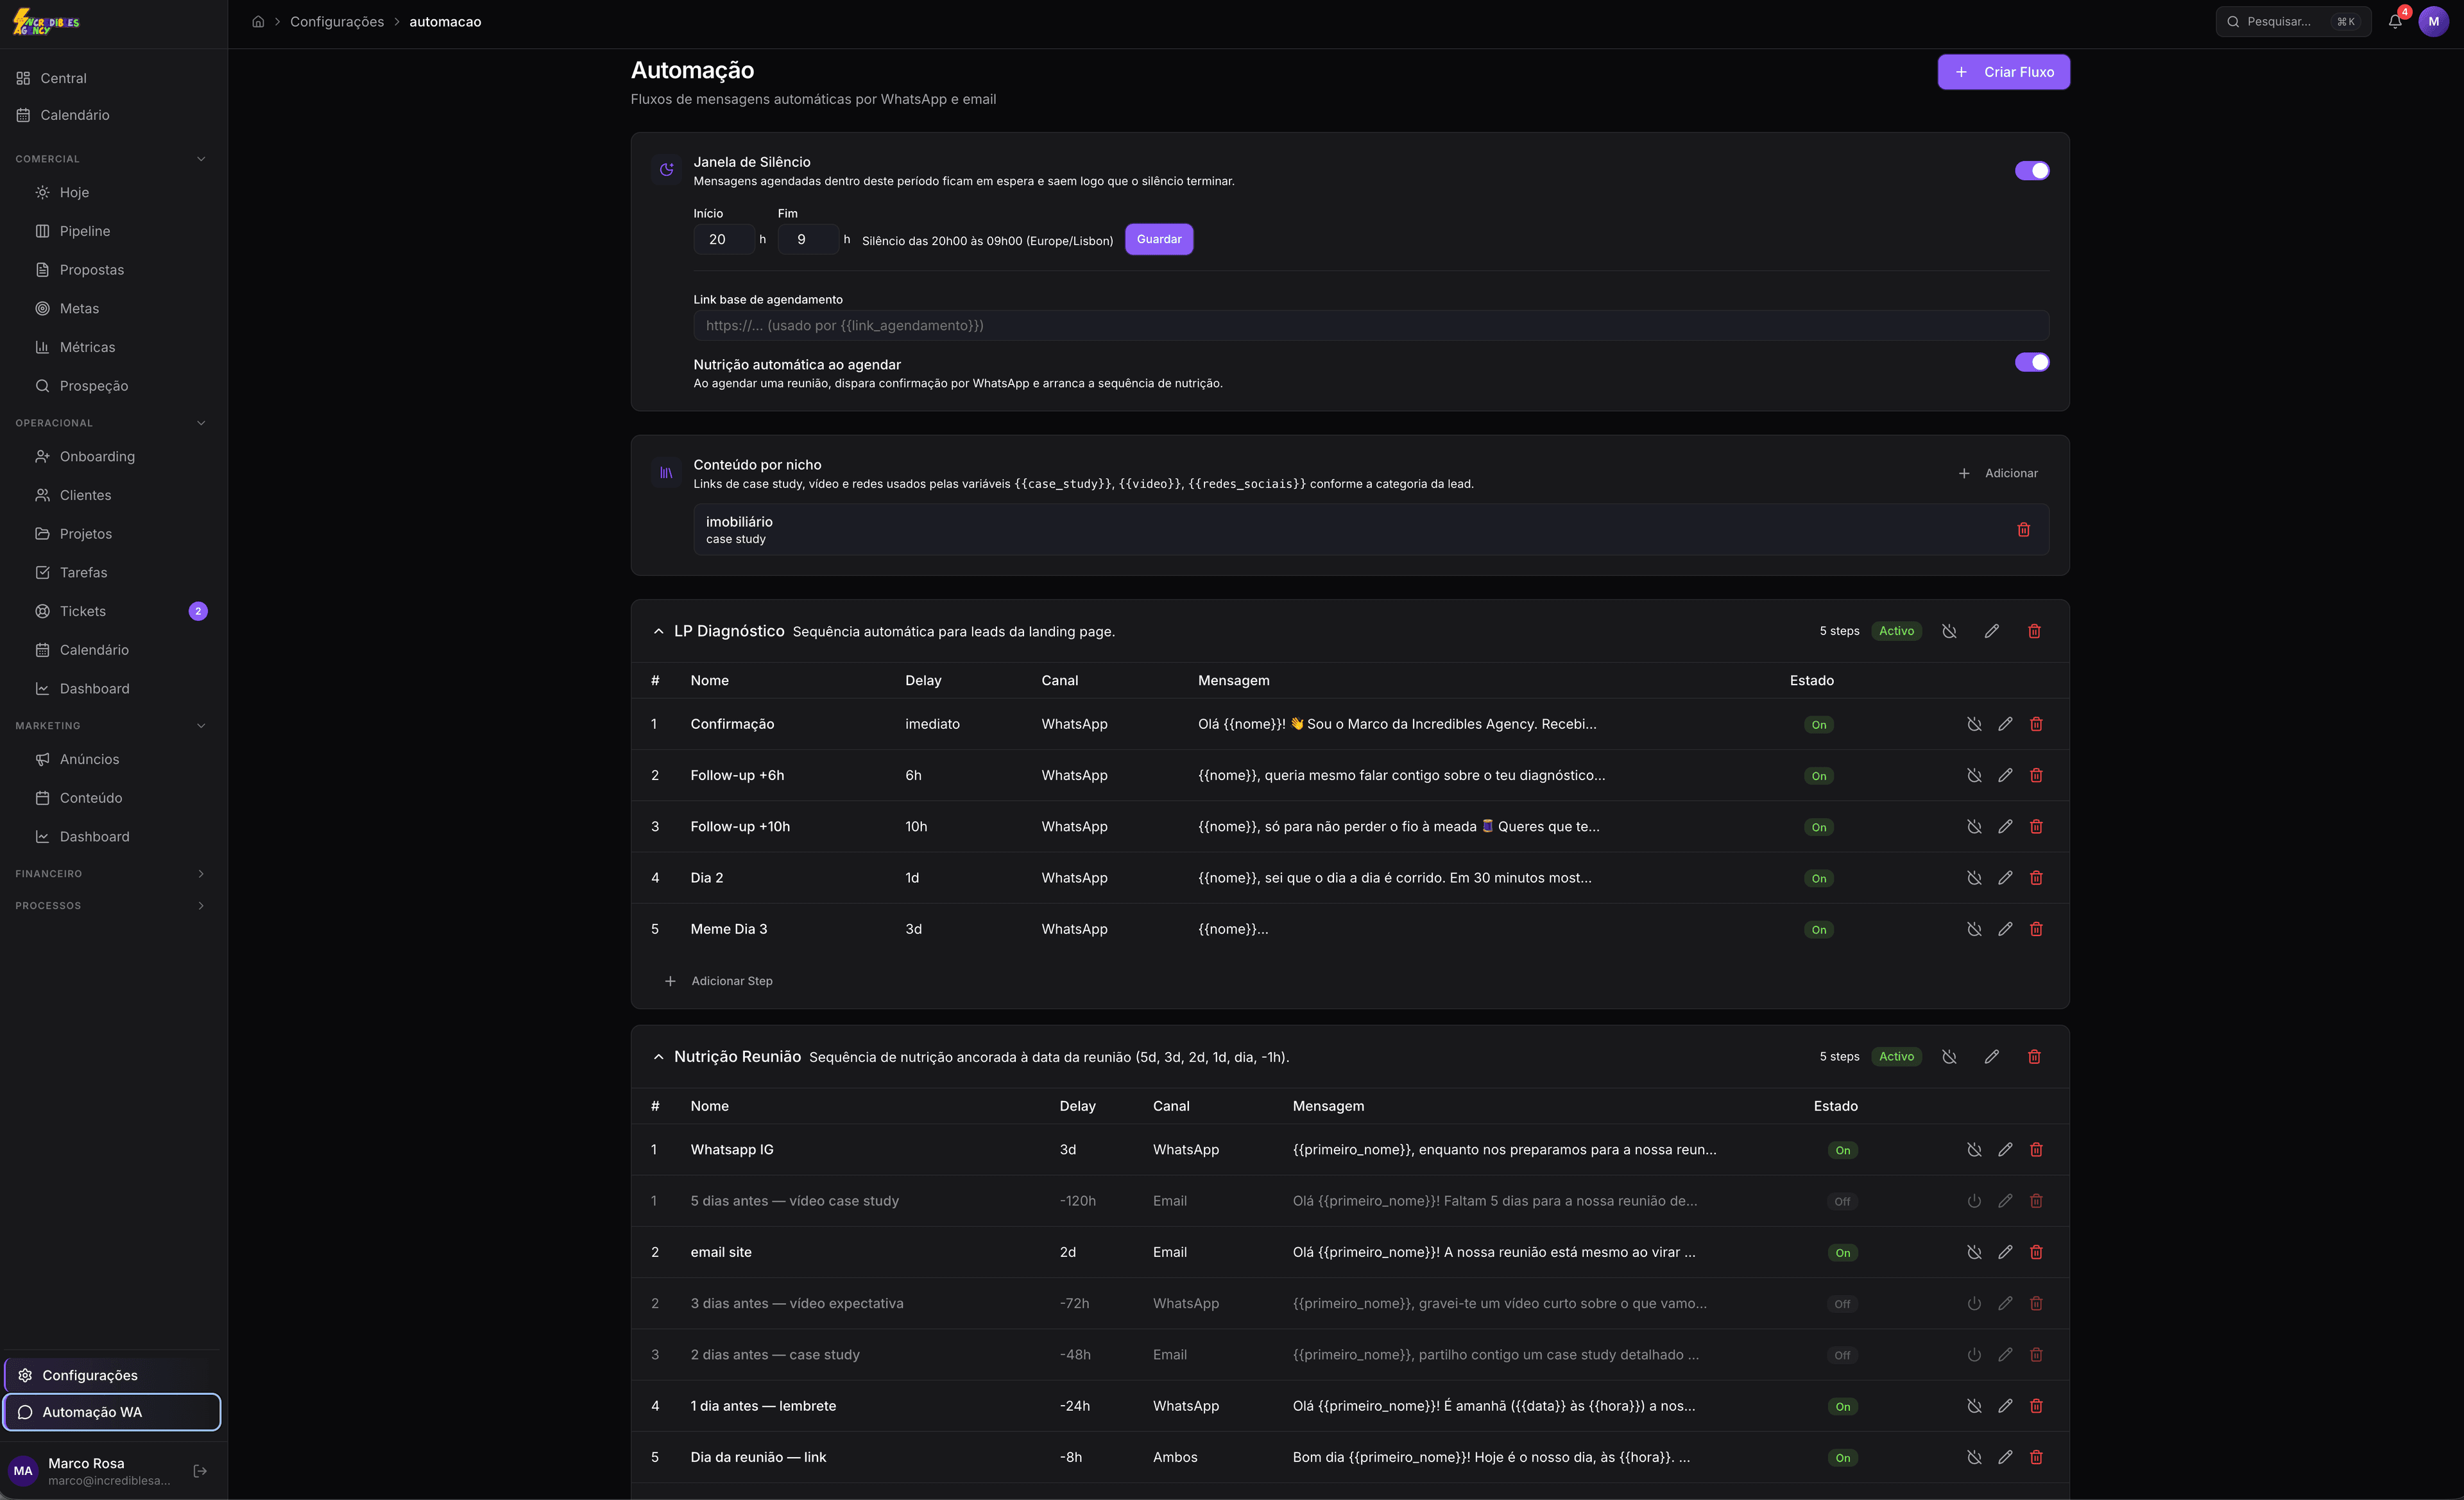This screenshot has height=1500, width=2464.
Task: Delete the Dia da reunião — link step
Action: [x=2036, y=1457]
